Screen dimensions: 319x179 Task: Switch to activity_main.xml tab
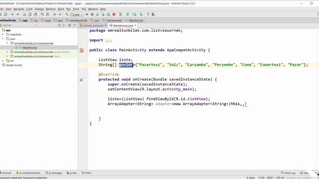tap(93, 25)
